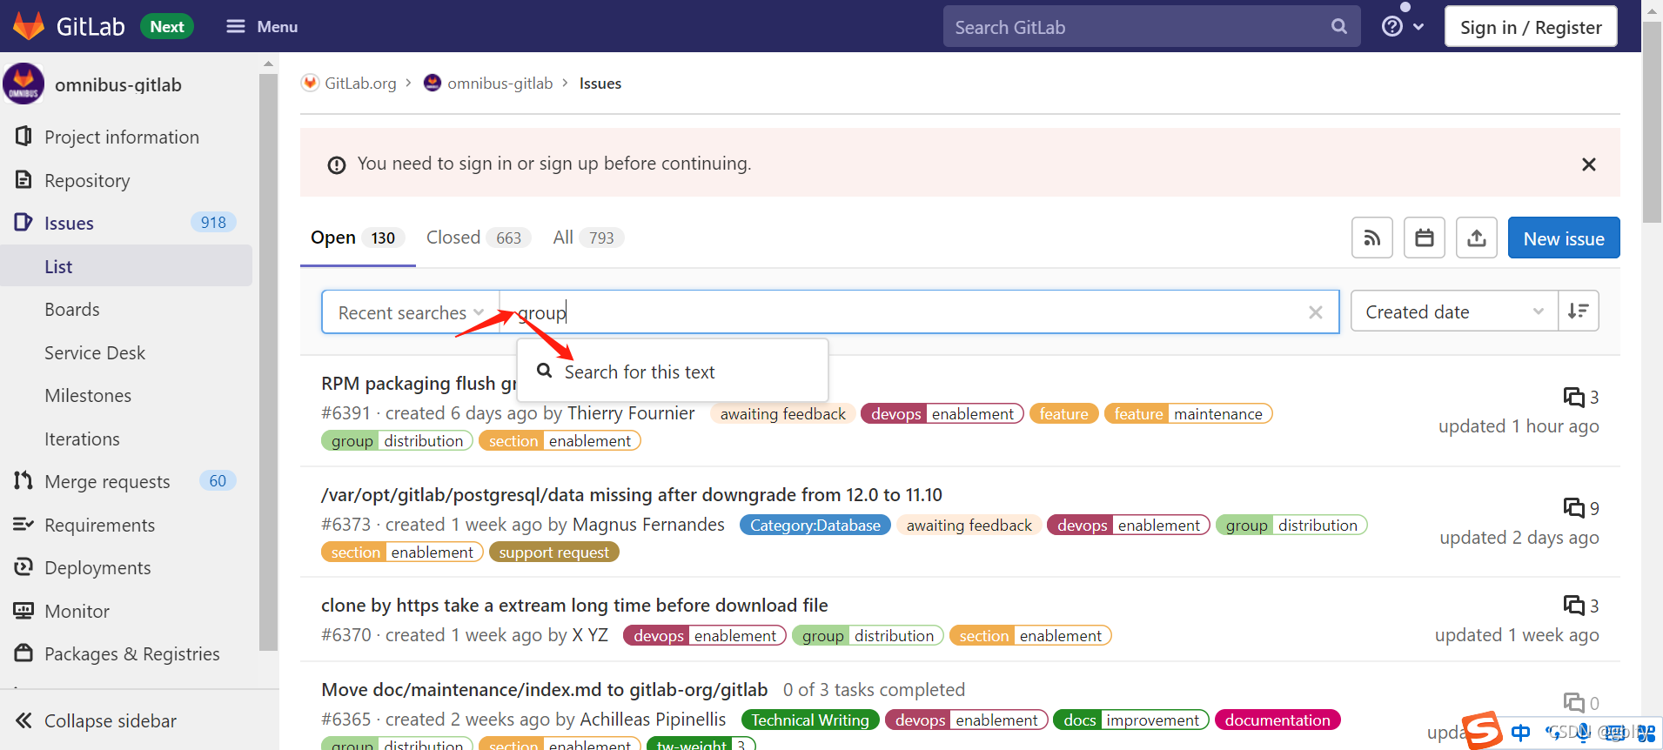Click the Next badge

pyautogui.click(x=167, y=27)
